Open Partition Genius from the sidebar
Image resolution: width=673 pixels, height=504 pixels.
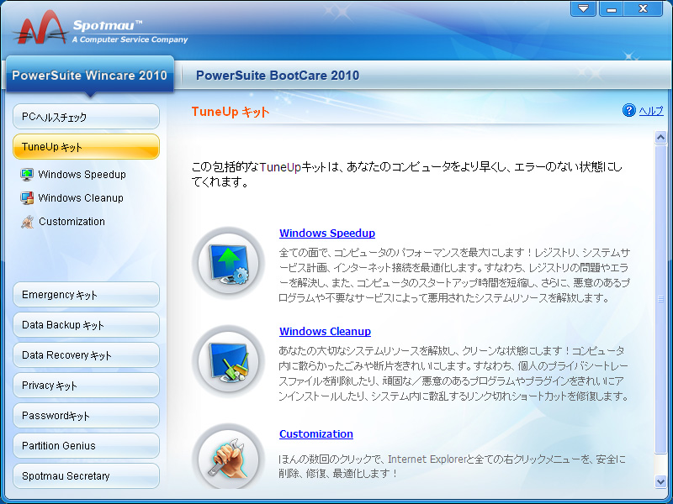pyautogui.click(x=87, y=446)
